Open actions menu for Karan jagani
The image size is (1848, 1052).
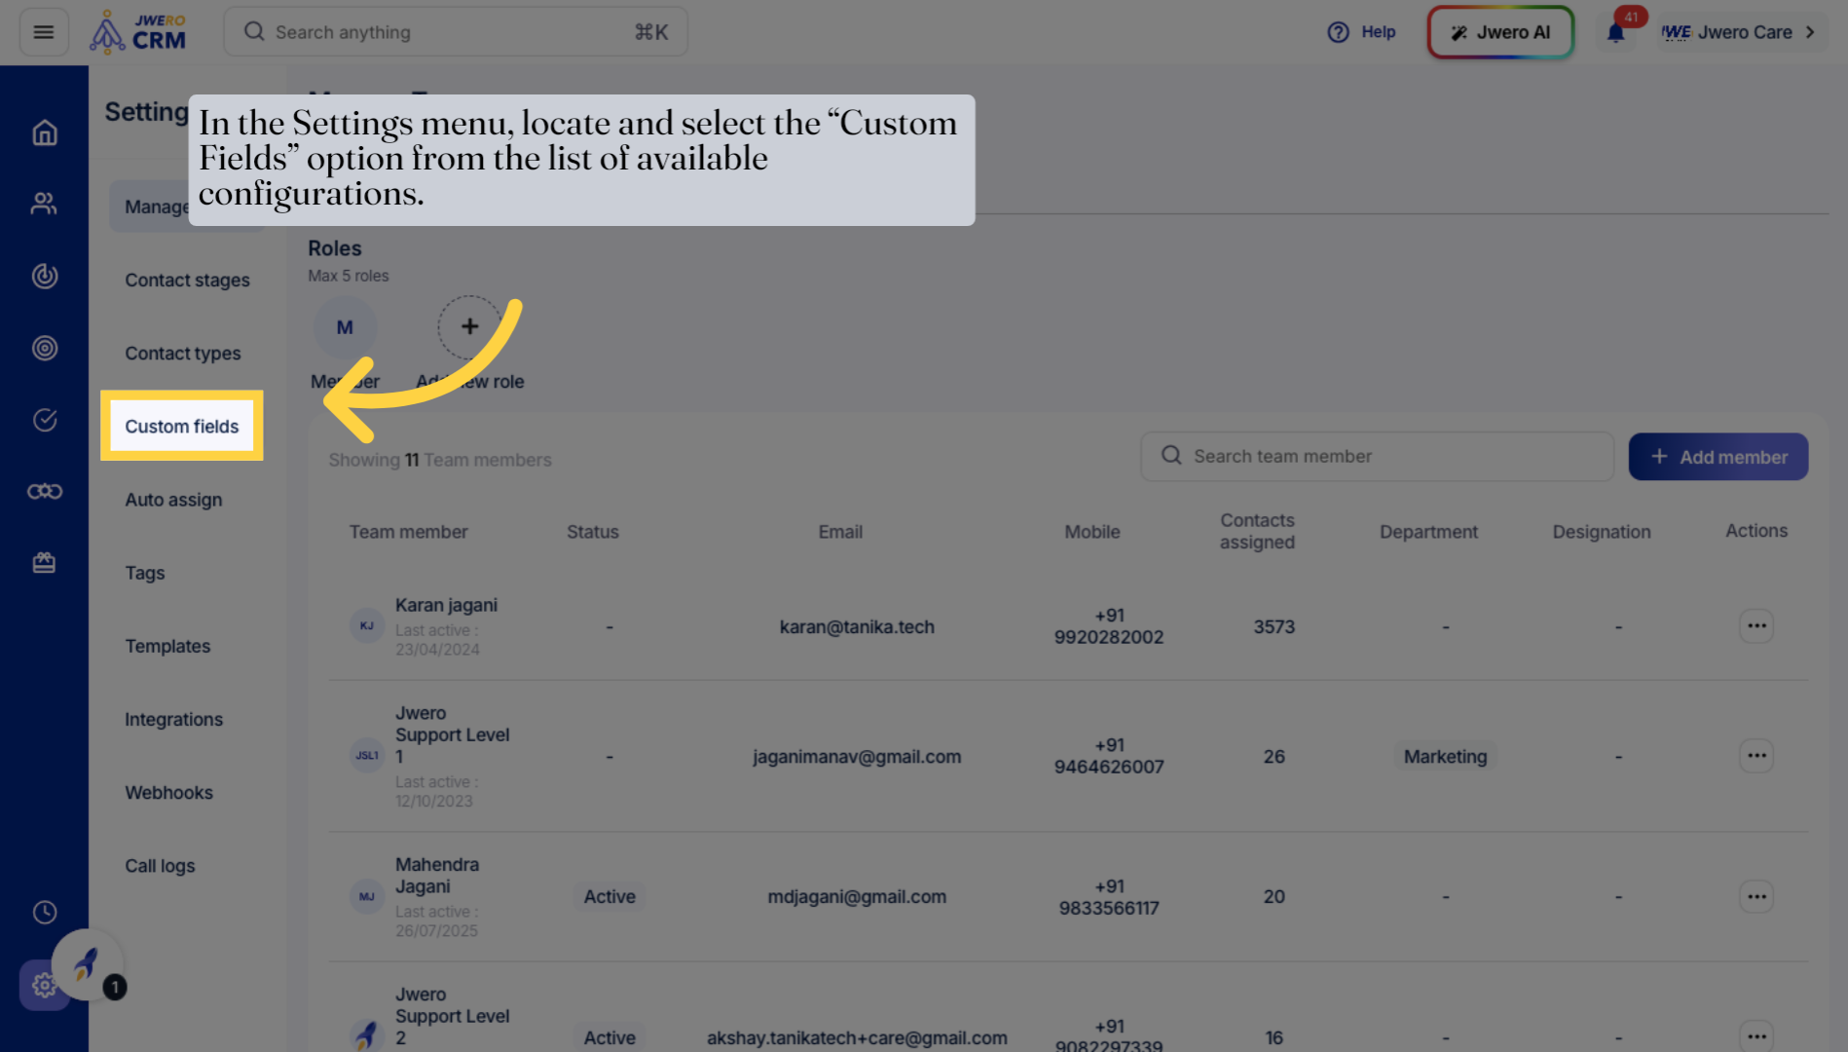click(x=1756, y=626)
